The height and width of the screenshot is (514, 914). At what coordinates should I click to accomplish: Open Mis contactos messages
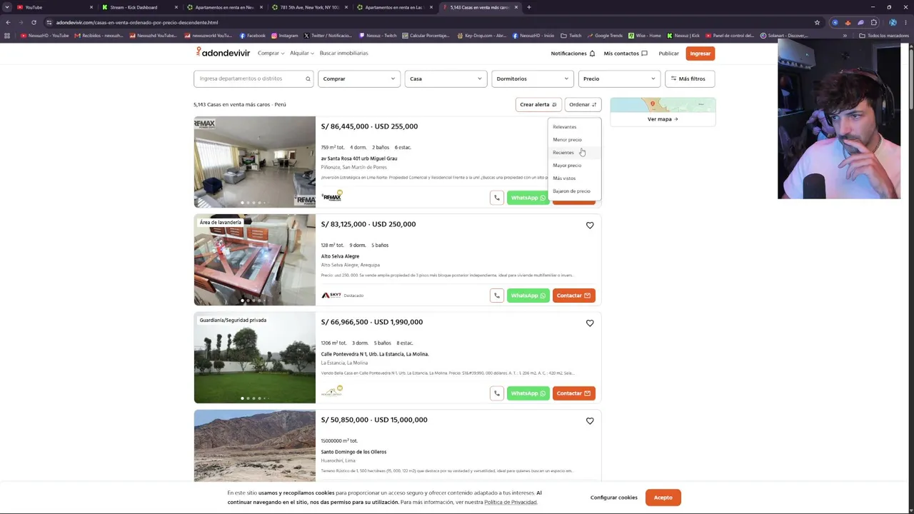click(626, 54)
